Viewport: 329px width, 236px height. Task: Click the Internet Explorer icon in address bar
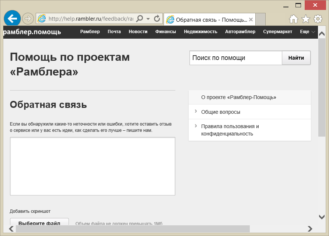(42, 19)
